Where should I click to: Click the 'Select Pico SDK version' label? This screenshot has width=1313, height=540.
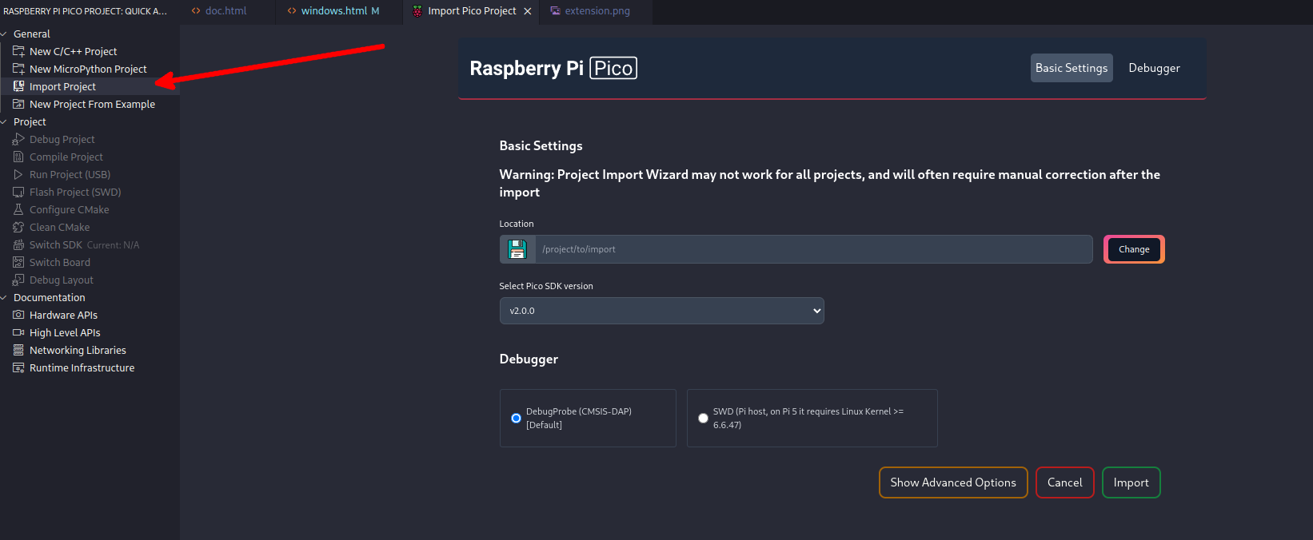point(546,286)
